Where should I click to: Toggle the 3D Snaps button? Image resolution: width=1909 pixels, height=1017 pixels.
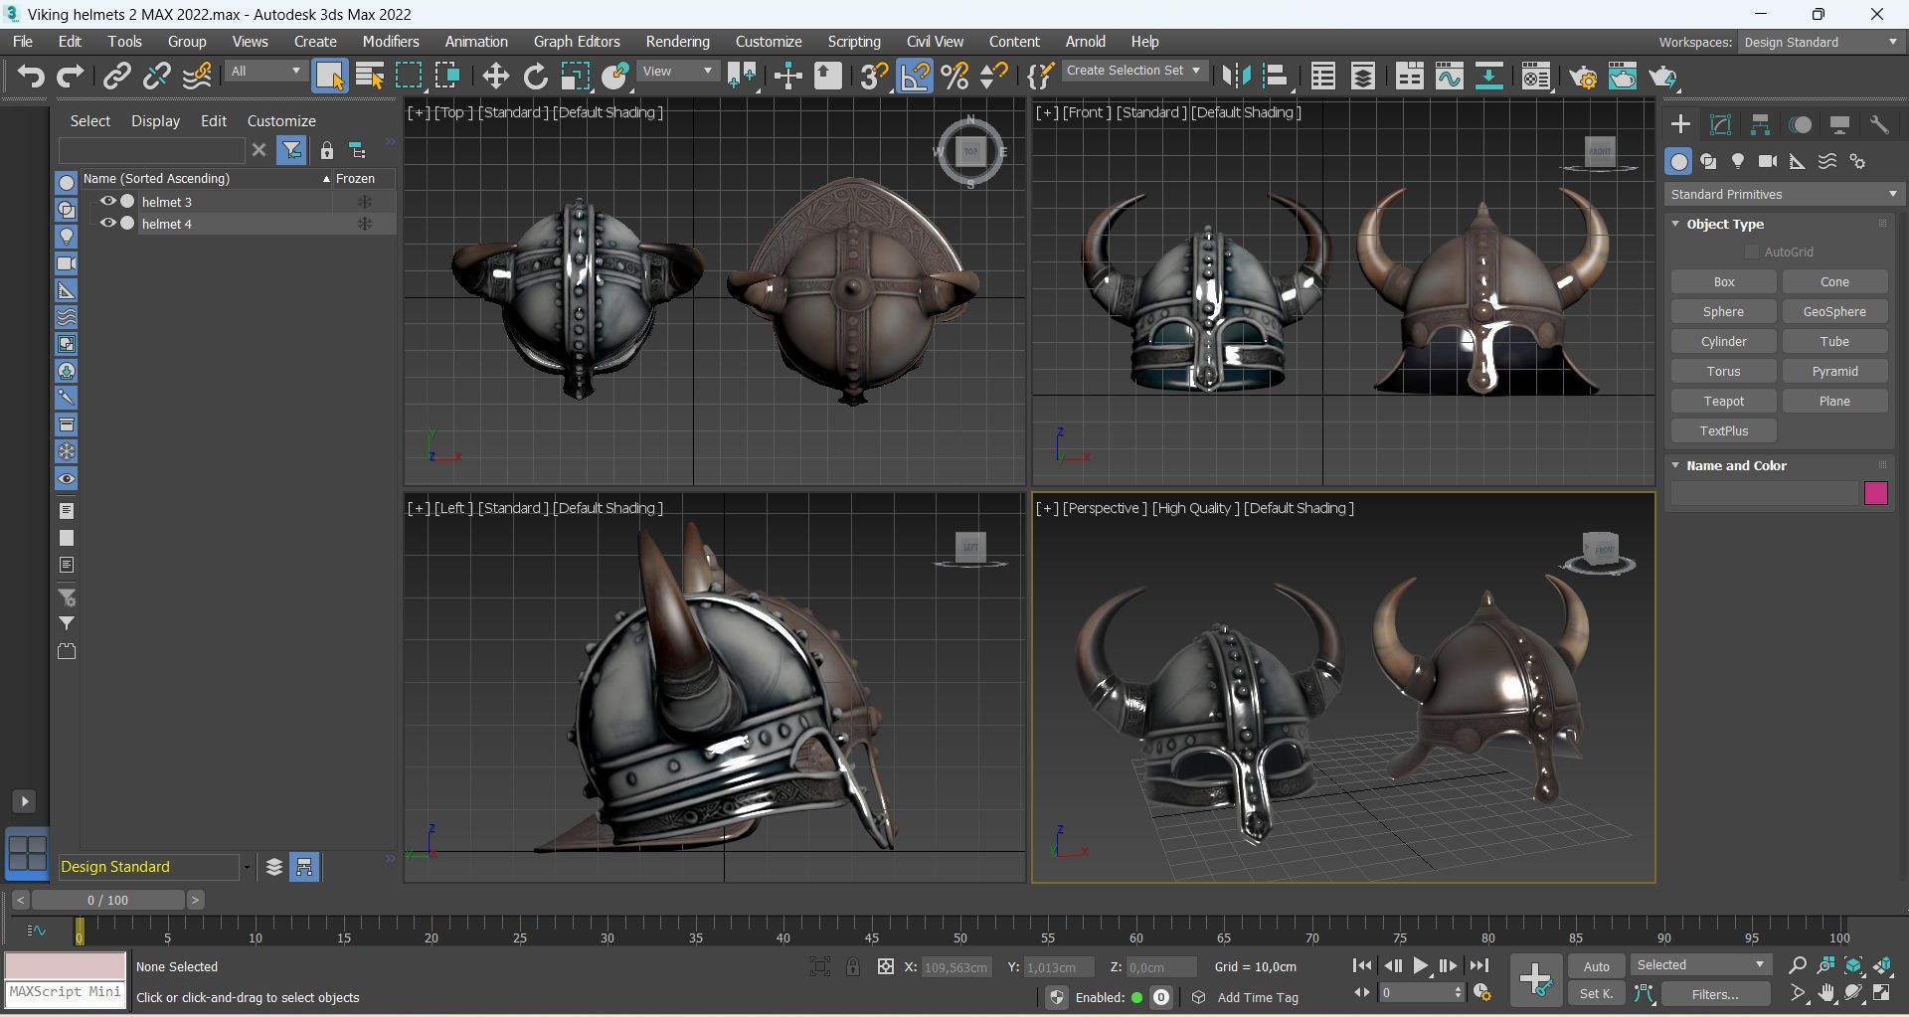[874, 76]
